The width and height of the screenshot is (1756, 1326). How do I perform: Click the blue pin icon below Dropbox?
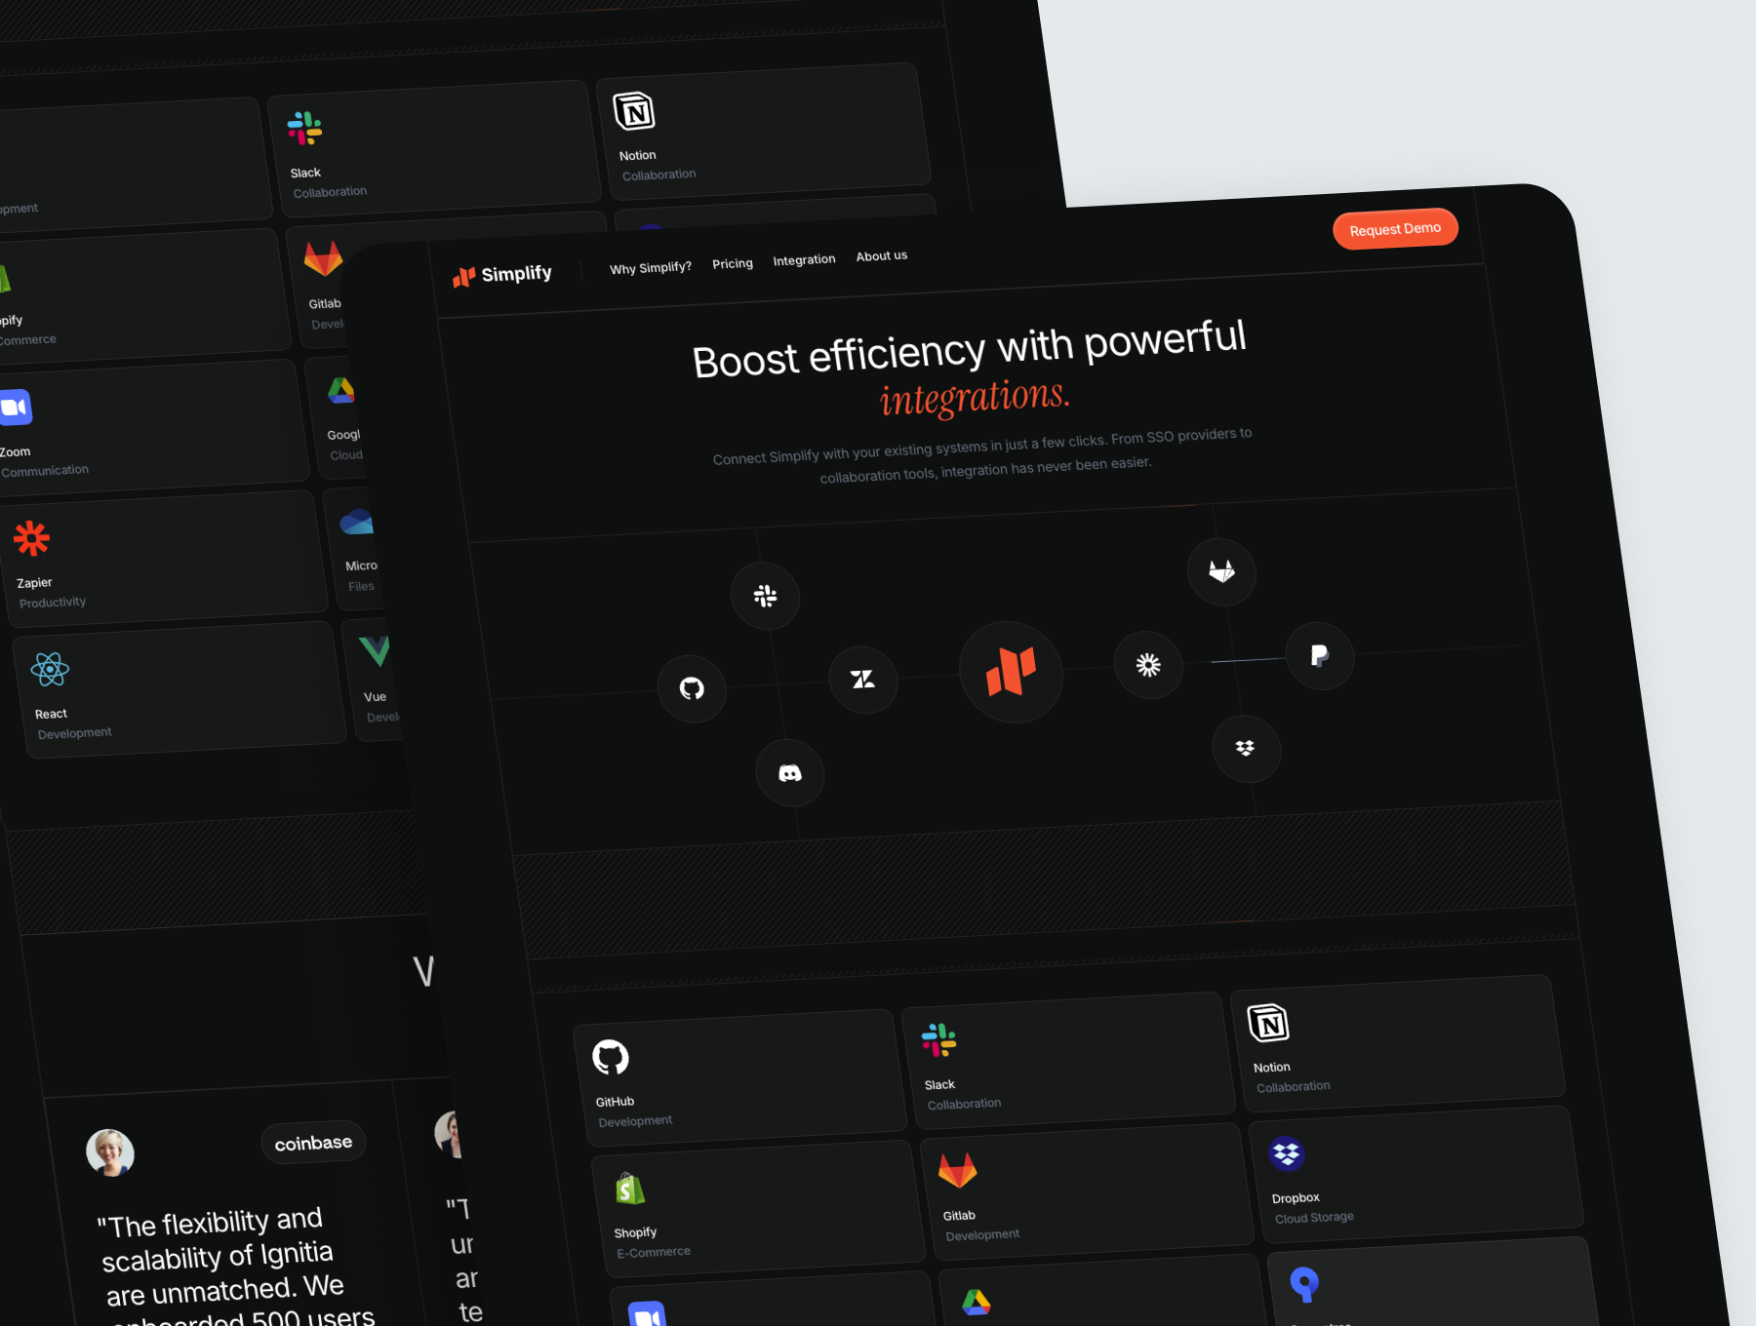pyautogui.click(x=1304, y=1284)
